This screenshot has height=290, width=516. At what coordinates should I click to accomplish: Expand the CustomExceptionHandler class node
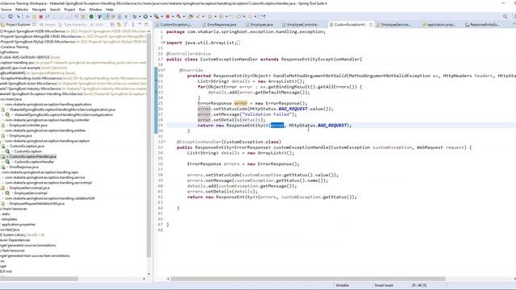[x=2, y=162]
